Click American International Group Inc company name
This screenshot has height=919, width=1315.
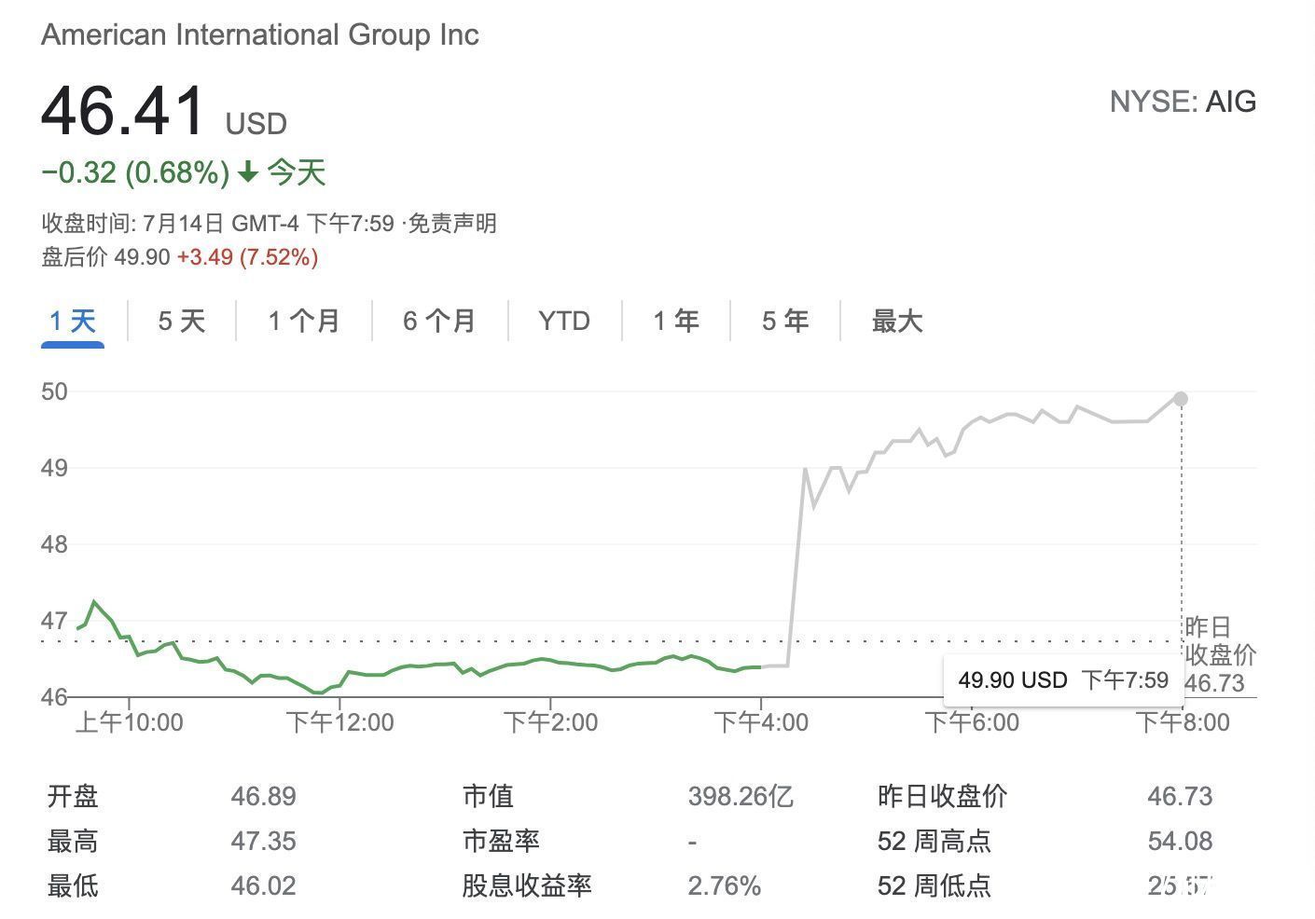[261, 34]
